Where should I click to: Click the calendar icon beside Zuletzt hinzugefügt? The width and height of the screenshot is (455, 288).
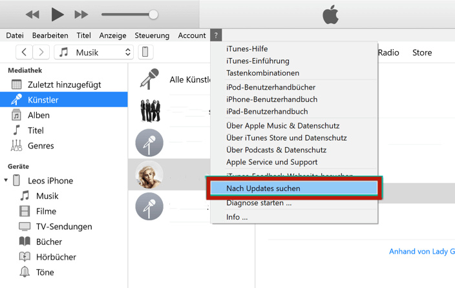pyautogui.click(x=17, y=85)
